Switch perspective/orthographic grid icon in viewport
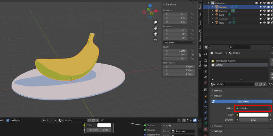The image size is (273, 136). pyautogui.click(x=155, y=40)
